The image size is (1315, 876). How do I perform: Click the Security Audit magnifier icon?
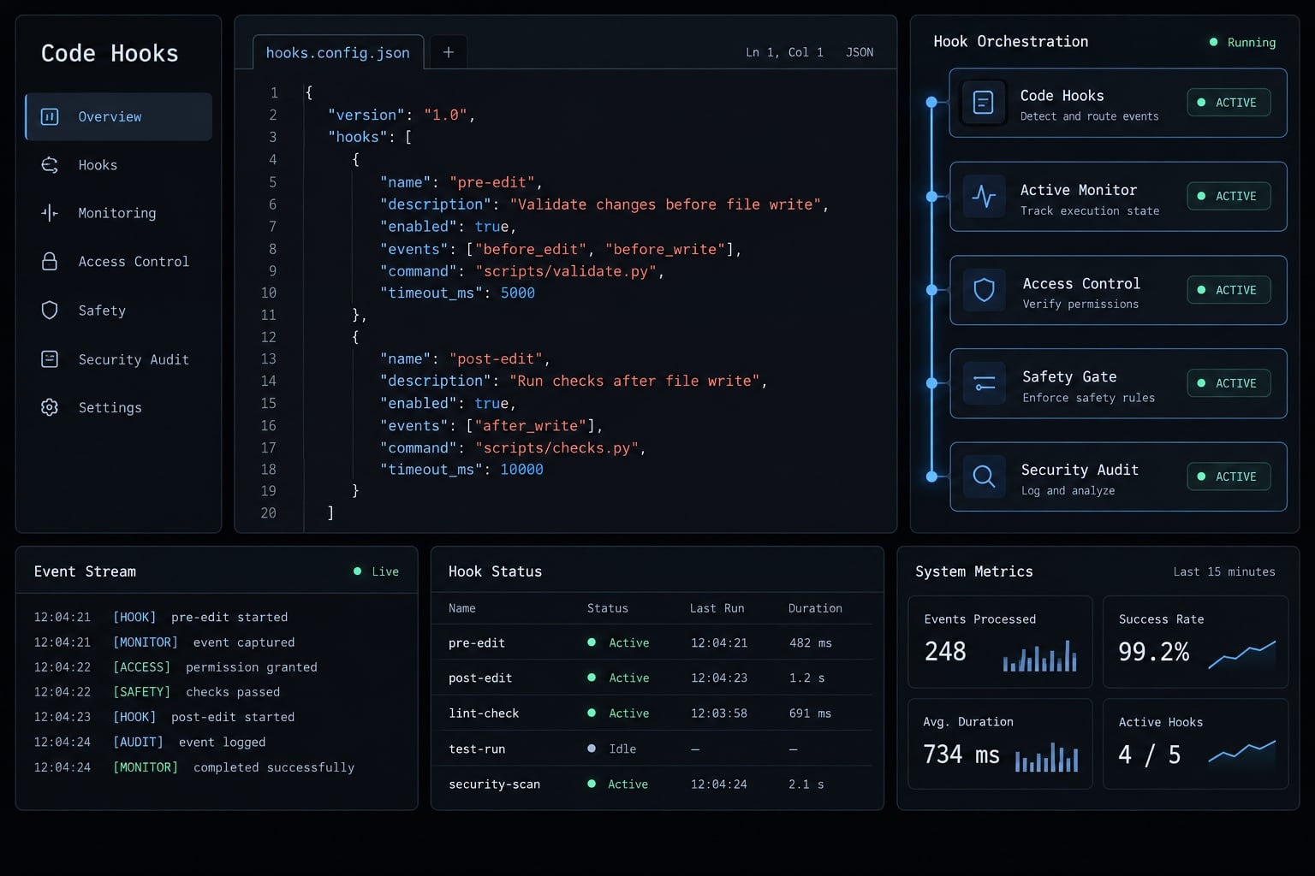(x=984, y=476)
